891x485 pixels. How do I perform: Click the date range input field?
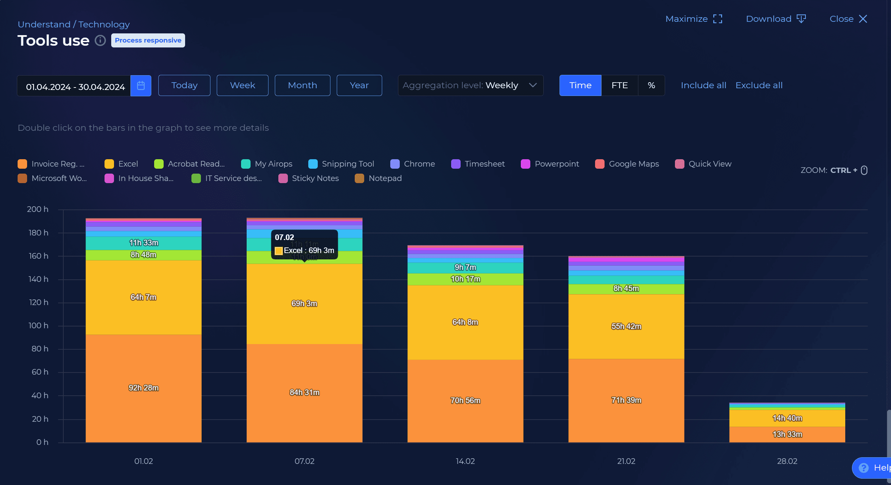[x=75, y=86]
